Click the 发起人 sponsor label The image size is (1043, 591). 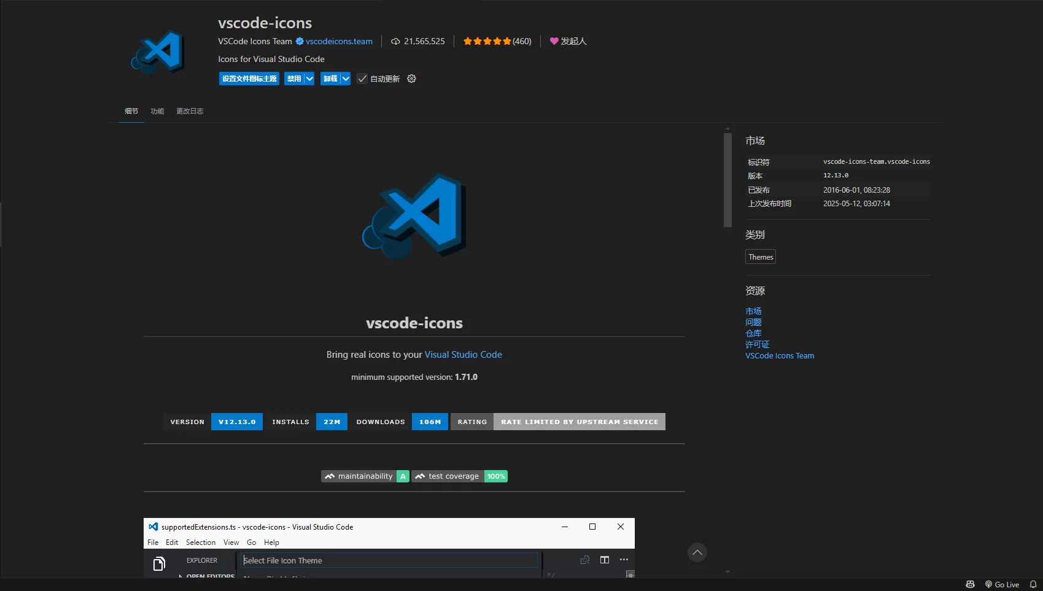[x=573, y=41]
